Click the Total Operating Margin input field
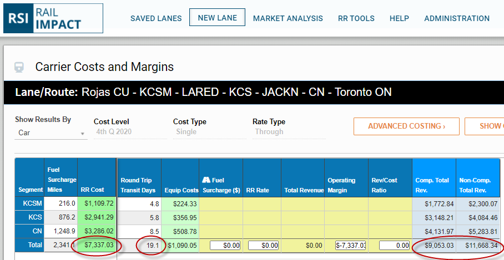Image resolution: width=504 pixels, height=260 pixels. [350, 245]
